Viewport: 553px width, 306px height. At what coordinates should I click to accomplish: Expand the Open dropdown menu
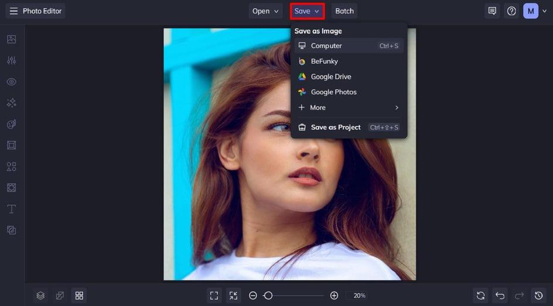pos(265,11)
